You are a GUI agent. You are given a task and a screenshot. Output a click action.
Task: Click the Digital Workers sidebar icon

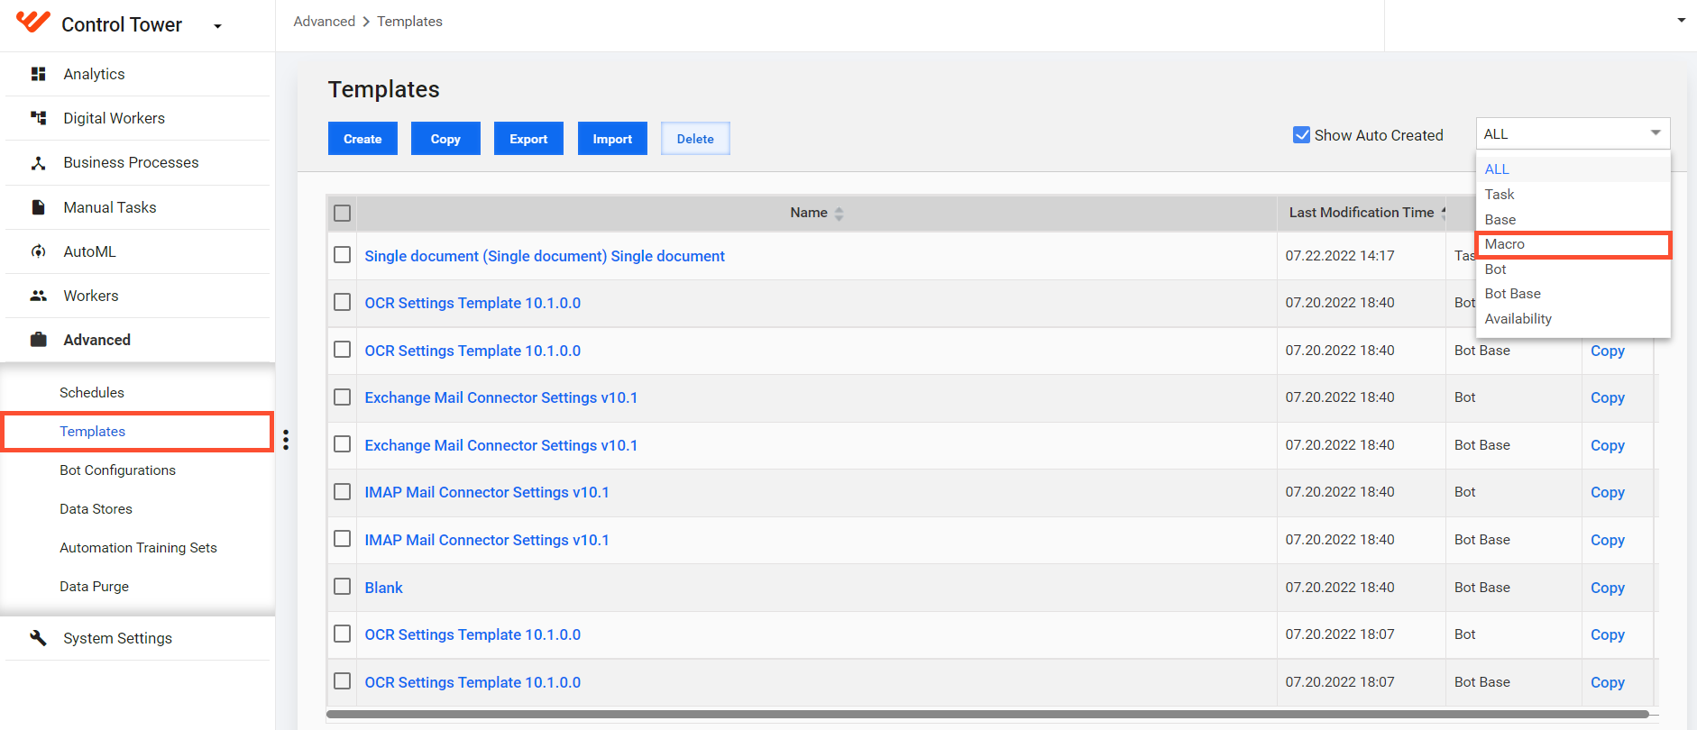click(x=38, y=118)
